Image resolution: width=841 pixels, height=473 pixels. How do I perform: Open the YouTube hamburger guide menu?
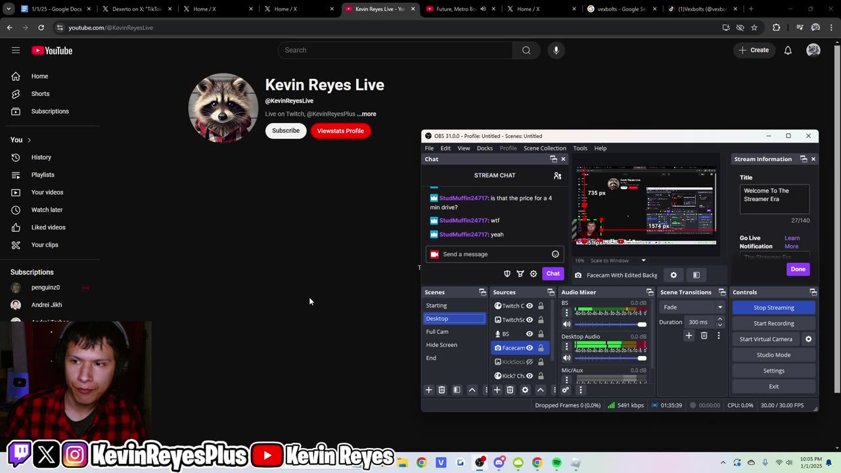tap(16, 51)
